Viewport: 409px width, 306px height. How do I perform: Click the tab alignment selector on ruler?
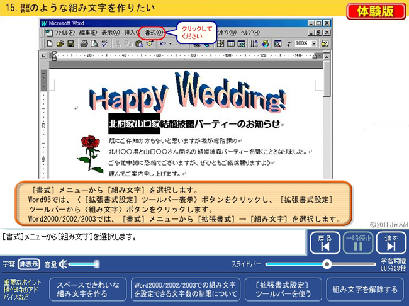tap(43, 55)
